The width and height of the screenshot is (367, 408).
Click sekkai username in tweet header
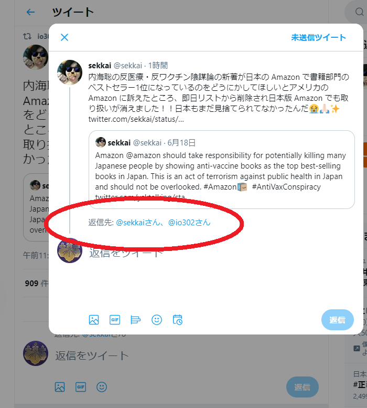[x=100, y=66]
